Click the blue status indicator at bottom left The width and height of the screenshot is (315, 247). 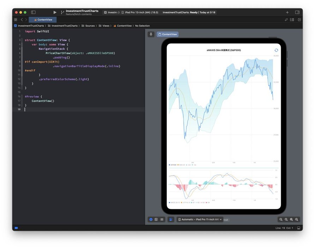17,228
